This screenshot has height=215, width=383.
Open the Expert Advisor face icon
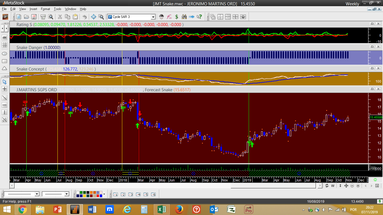[x=161, y=17]
